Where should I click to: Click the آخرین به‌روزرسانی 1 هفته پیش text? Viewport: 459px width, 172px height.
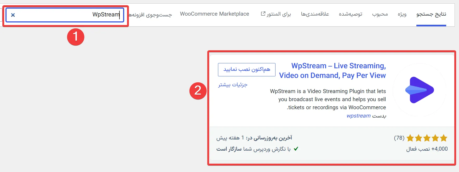tap(254, 138)
